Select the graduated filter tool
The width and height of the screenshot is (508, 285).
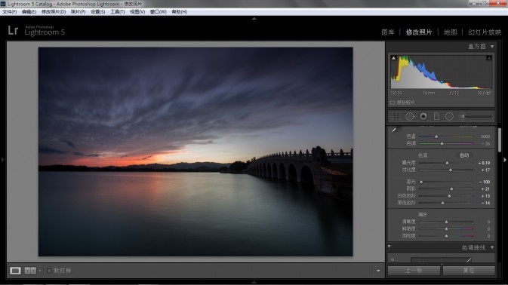click(x=436, y=116)
